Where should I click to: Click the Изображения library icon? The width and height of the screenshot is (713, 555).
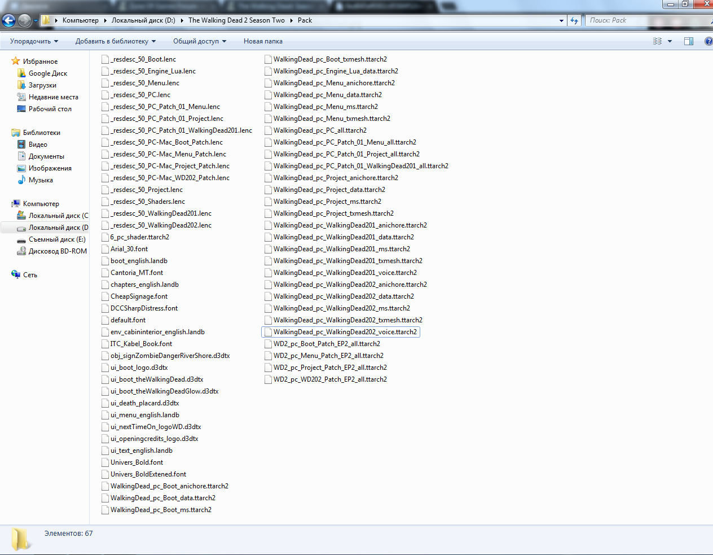(21, 168)
